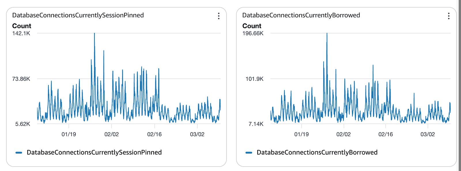This screenshot has width=461, height=171.
Task: Click the 01/19 date on the SessionPinned chart
Action: point(69,134)
